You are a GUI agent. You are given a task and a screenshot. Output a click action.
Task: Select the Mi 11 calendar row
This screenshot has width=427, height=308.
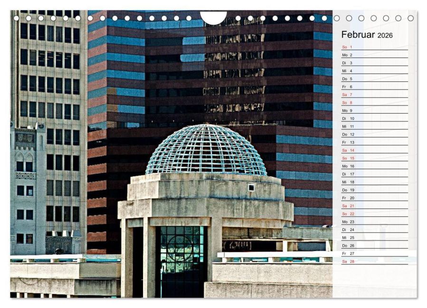(x=375, y=126)
